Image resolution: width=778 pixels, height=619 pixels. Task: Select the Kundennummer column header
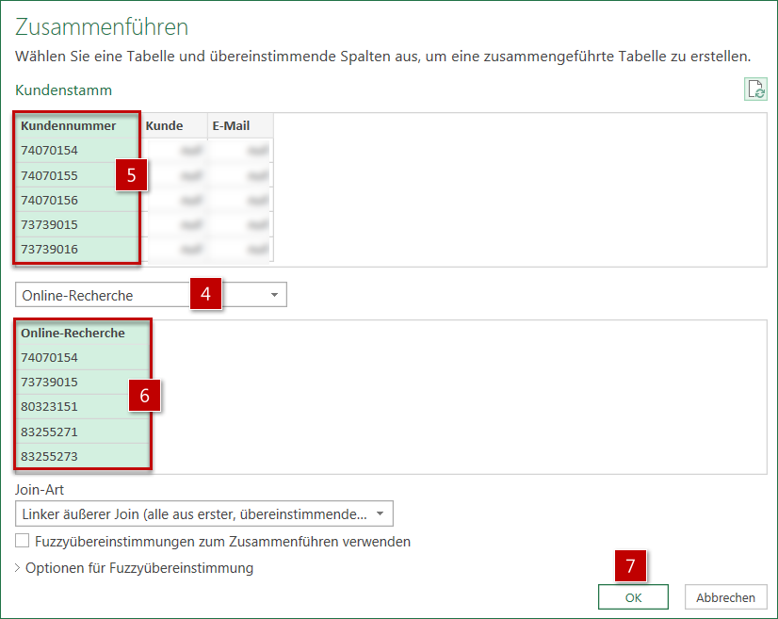(77, 125)
